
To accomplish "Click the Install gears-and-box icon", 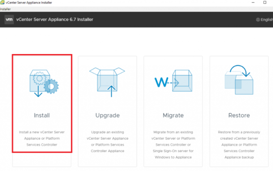I will pos(44,83).
